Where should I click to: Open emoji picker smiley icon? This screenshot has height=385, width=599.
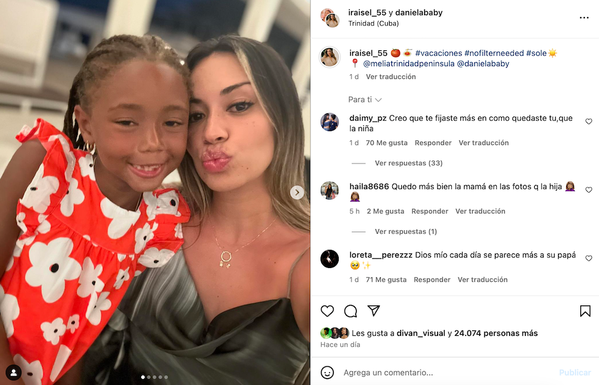click(x=327, y=372)
